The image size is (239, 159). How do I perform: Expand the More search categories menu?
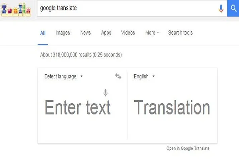coord(152,33)
